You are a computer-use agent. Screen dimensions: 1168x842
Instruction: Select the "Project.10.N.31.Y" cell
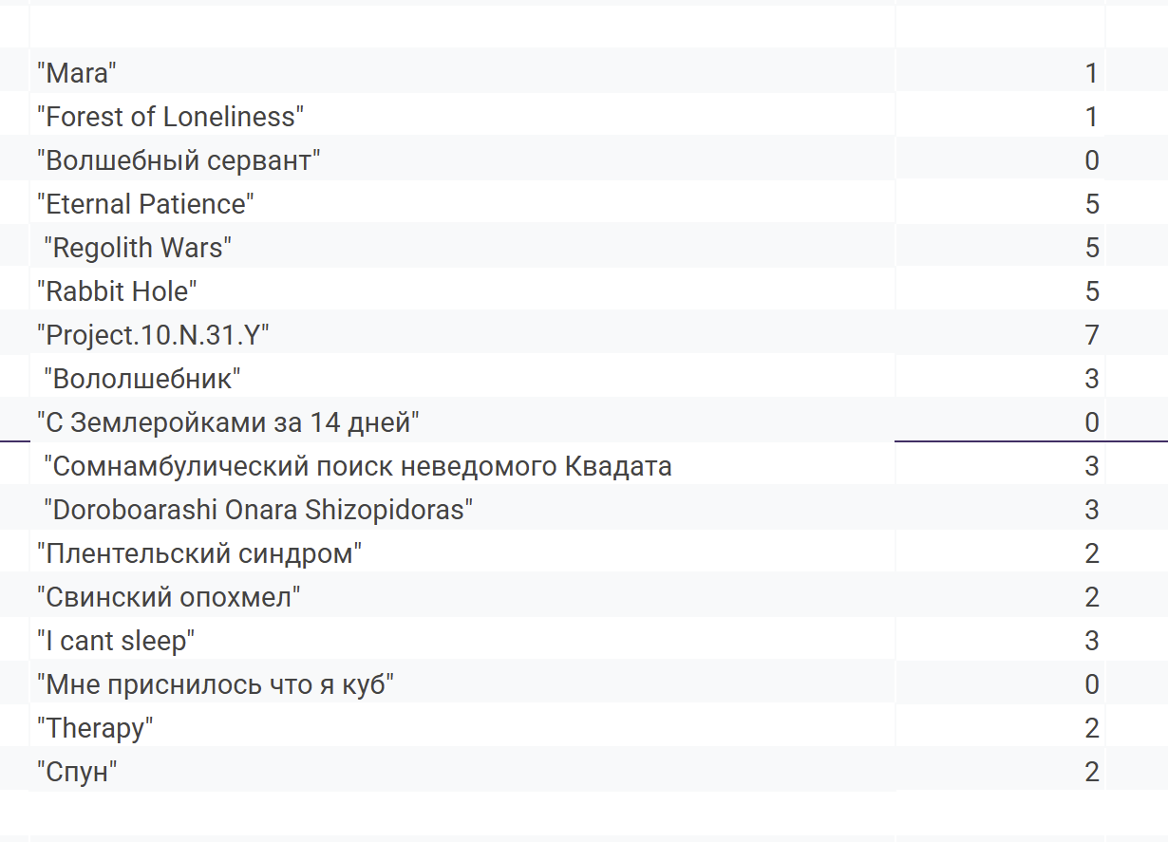click(x=462, y=334)
